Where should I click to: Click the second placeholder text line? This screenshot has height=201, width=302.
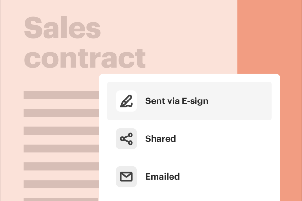coord(61,113)
